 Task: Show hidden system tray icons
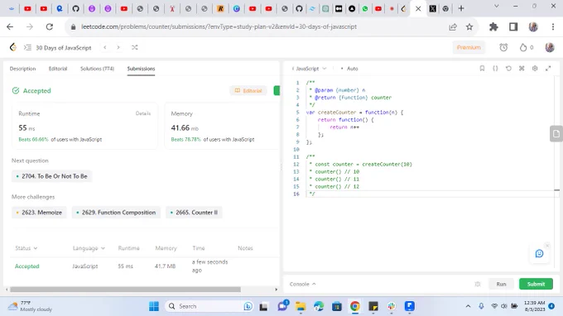point(468,306)
